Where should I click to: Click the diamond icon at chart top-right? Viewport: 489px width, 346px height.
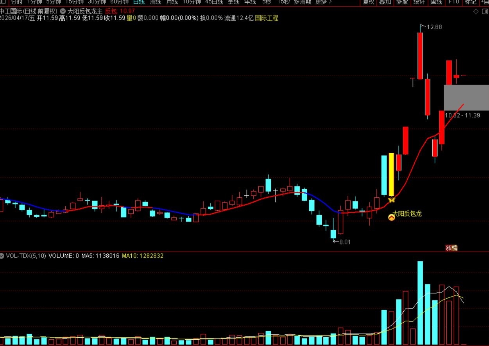tap(476, 12)
